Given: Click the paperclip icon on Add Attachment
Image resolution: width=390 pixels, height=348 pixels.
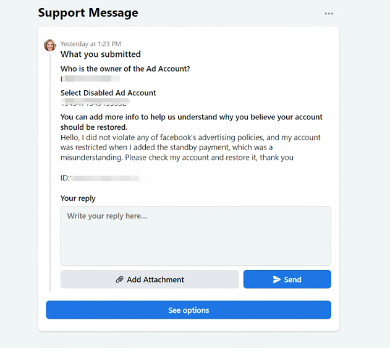Looking at the screenshot, I should (120, 279).
